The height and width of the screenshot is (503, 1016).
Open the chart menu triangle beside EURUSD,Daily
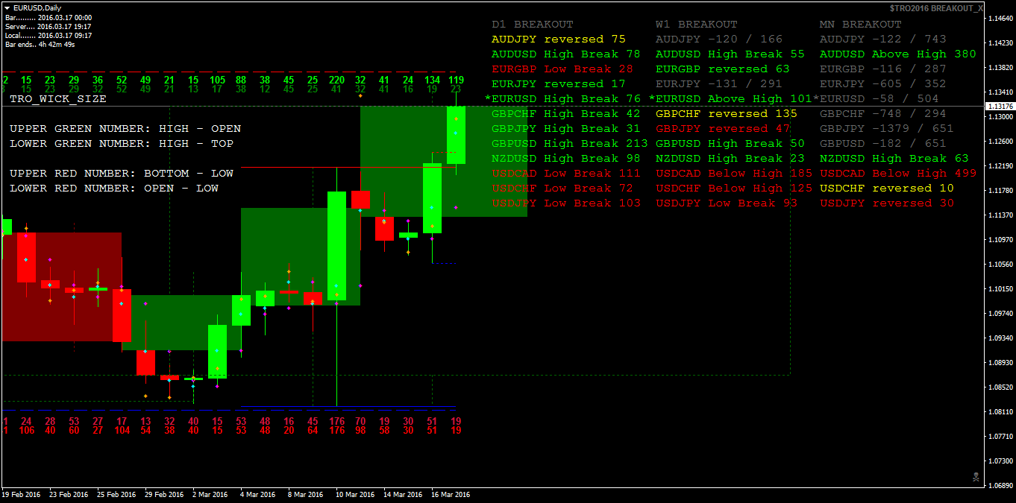tap(7, 7)
